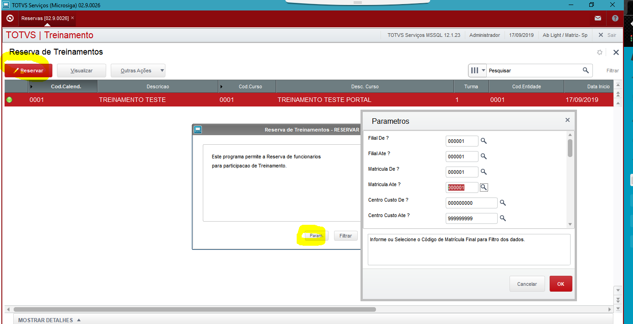Viewport: 633px width, 324px height.
Task: Click the TOTVS Serviços window title icon
Action: [x=5, y=5]
